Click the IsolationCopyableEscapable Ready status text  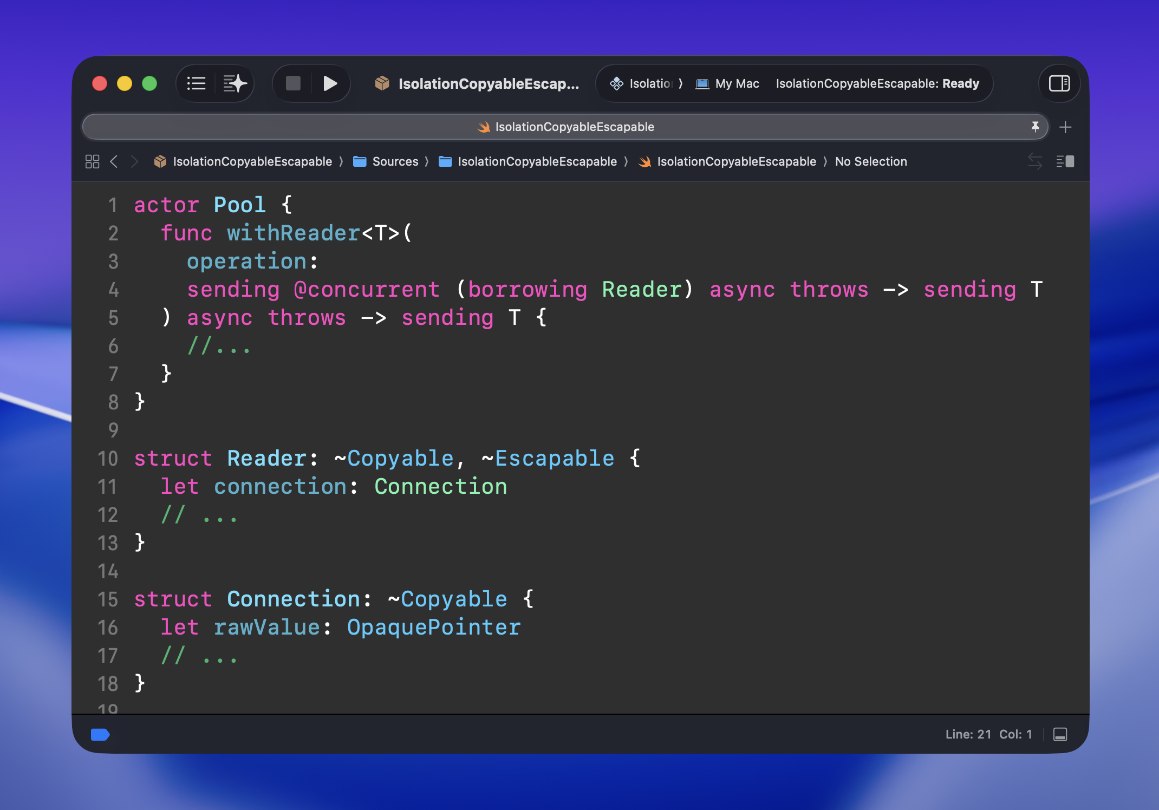877,83
